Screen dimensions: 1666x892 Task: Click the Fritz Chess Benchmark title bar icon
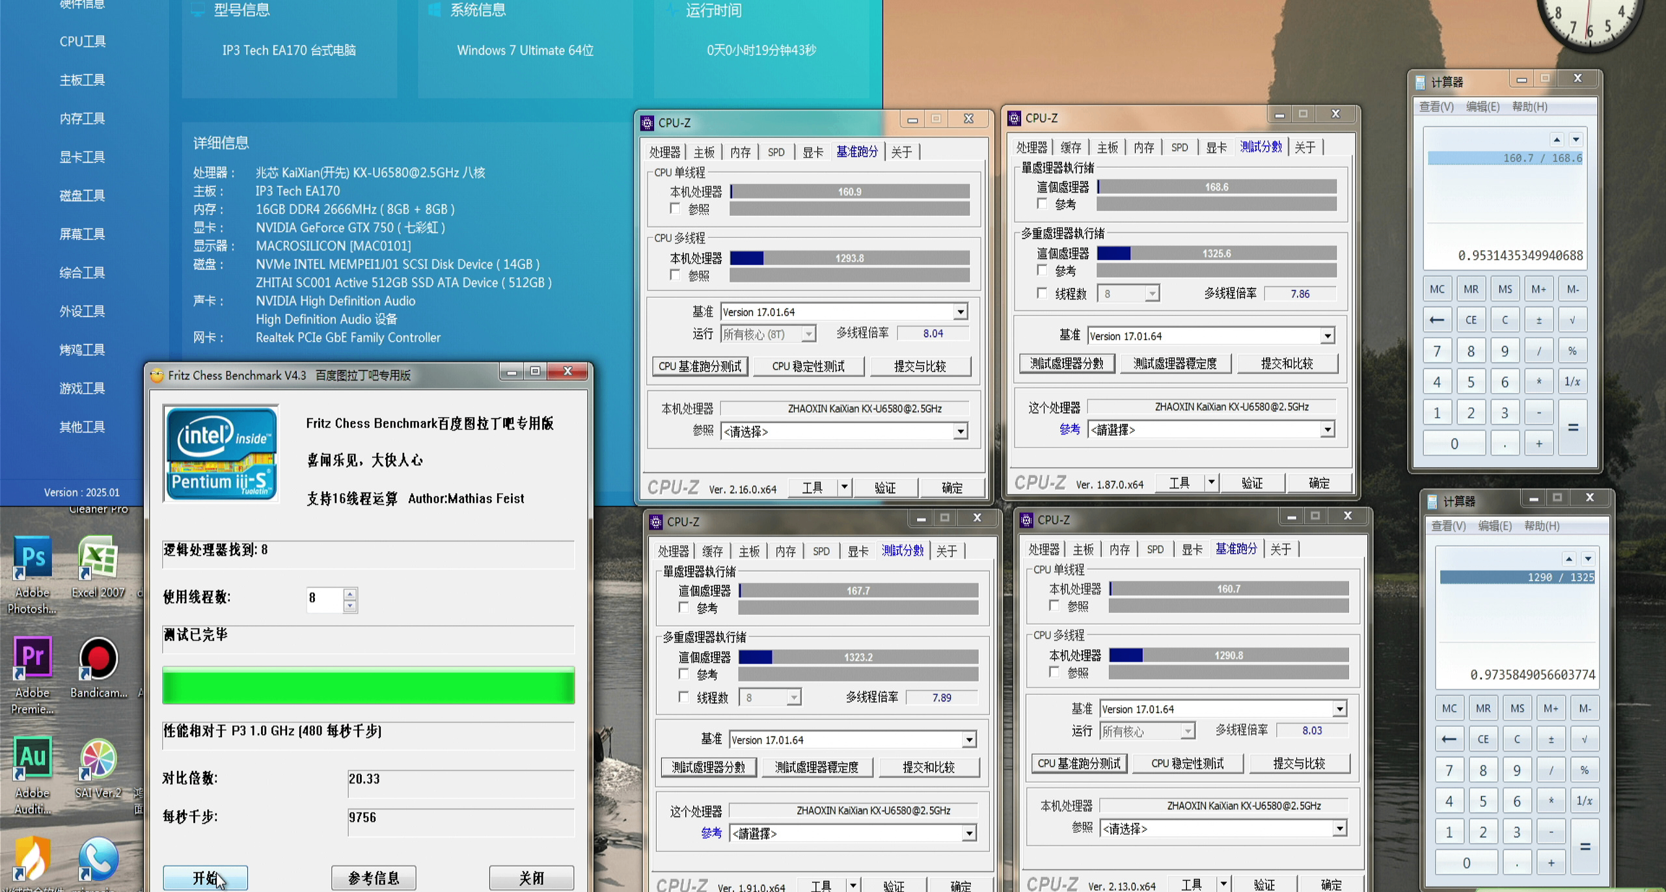[157, 375]
